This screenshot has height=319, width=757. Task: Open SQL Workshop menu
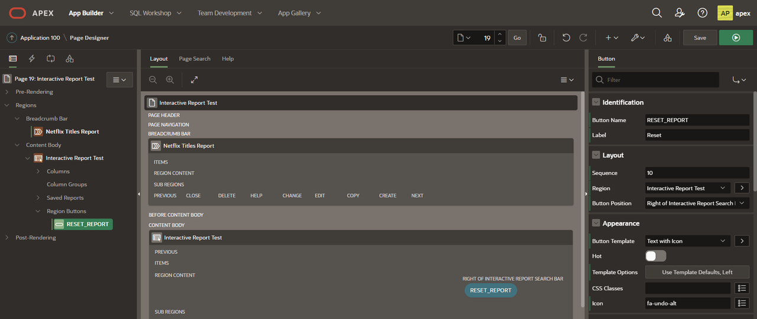point(156,13)
